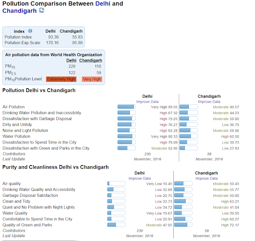Click the refresh icon beside Chandigarh title

41,10
